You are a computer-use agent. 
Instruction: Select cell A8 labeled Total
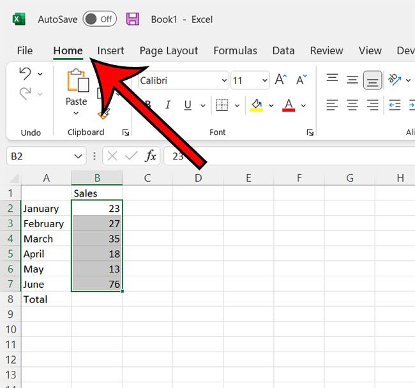tap(46, 299)
